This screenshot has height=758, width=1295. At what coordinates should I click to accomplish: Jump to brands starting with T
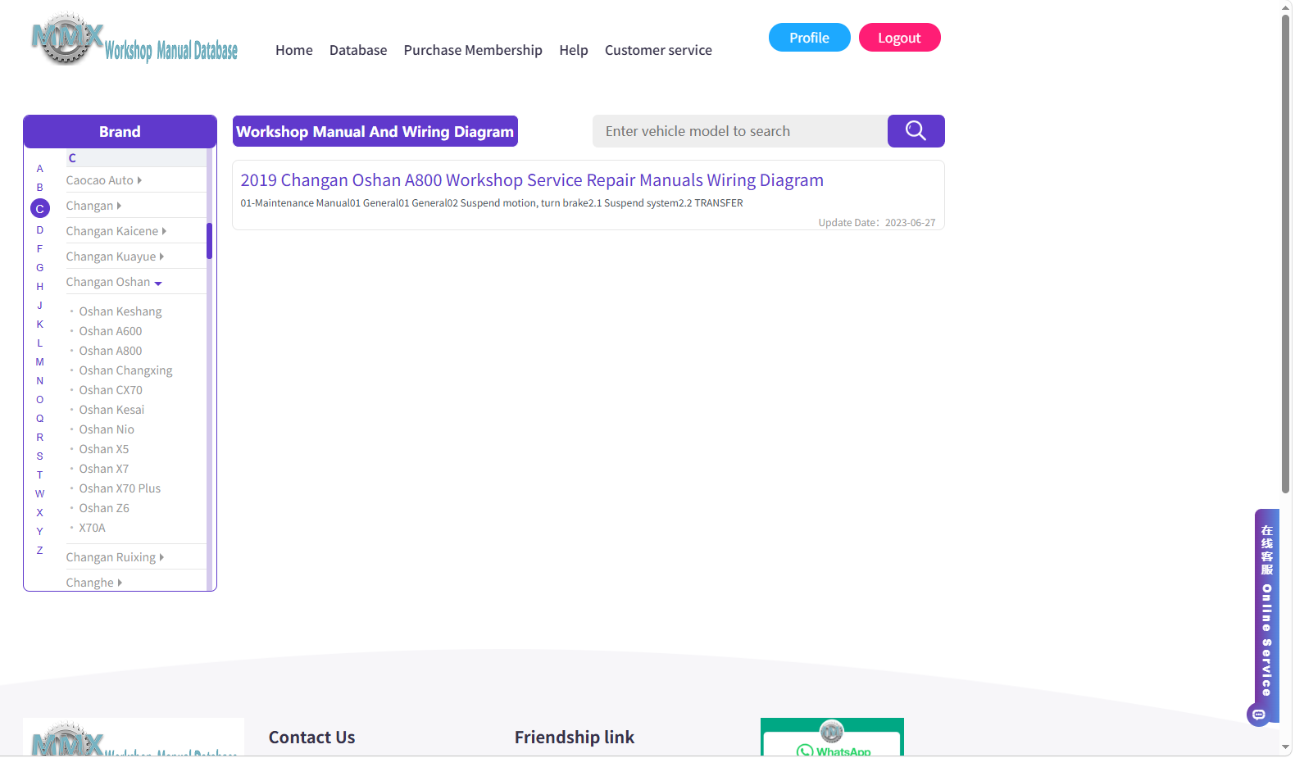point(39,475)
